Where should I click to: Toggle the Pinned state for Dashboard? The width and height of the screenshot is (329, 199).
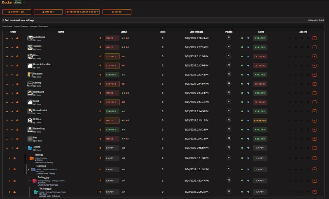tap(229, 92)
